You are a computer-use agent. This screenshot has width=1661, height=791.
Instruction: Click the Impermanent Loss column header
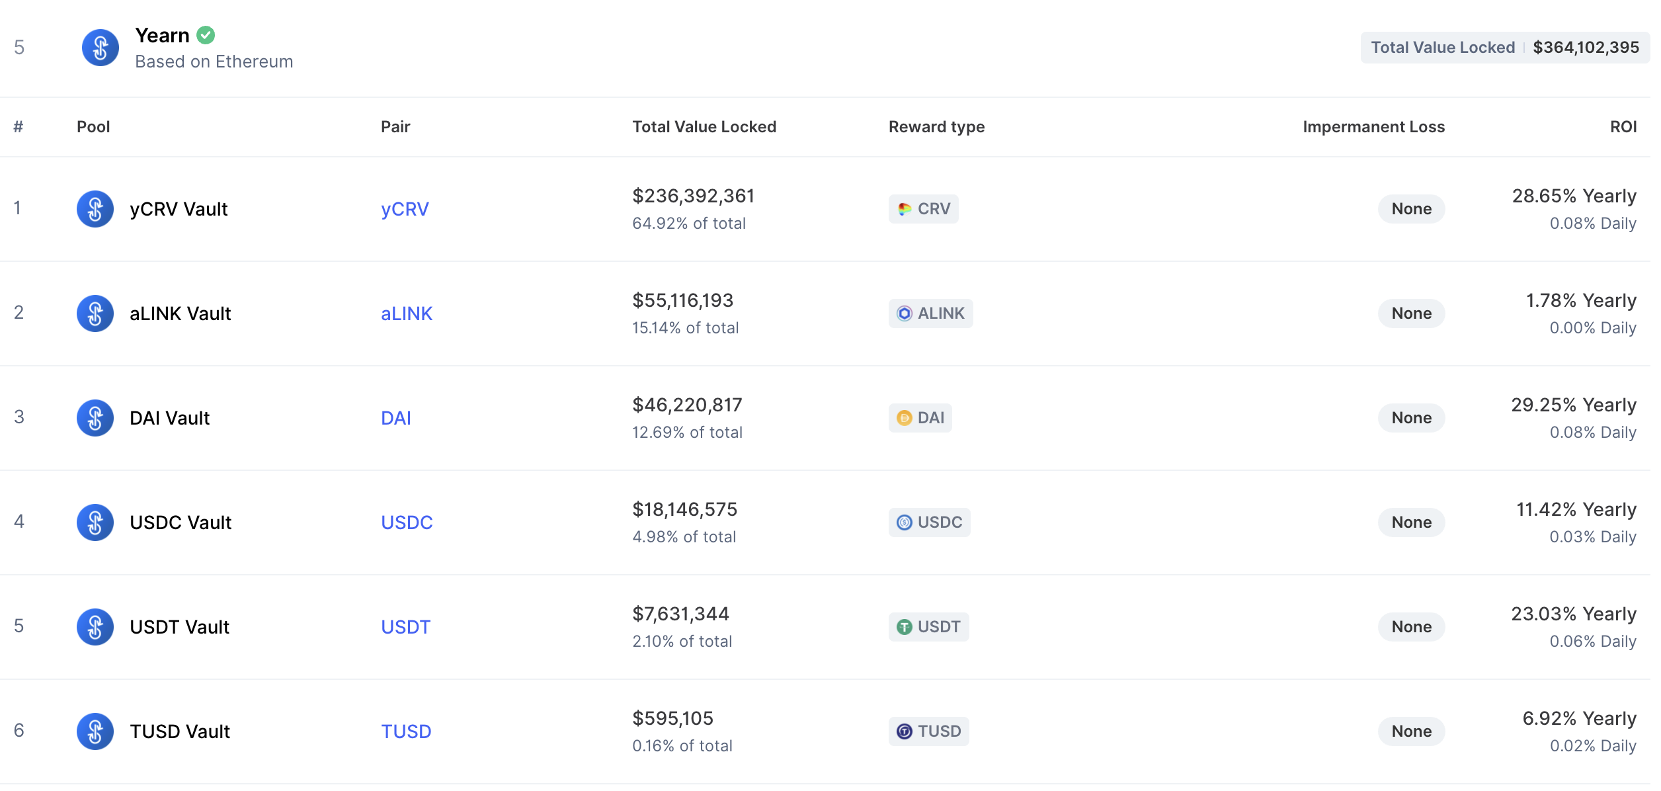tap(1373, 127)
